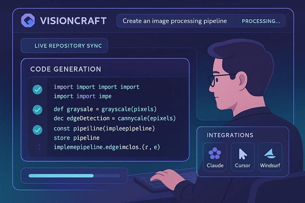Toggle the checkmark beside the import lines
Screen dimensions: 305x203
coord(37,90)
